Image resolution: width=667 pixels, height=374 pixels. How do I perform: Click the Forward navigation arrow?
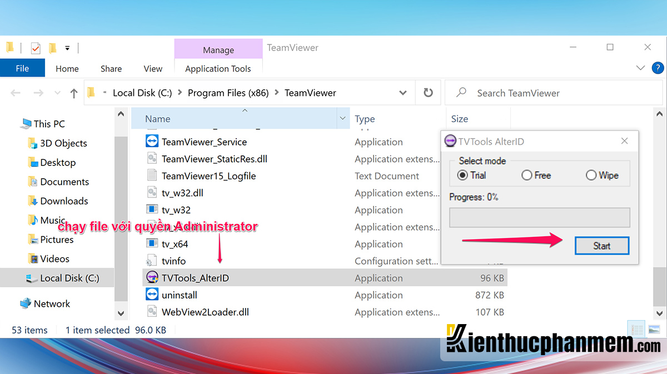coord(38,93)
